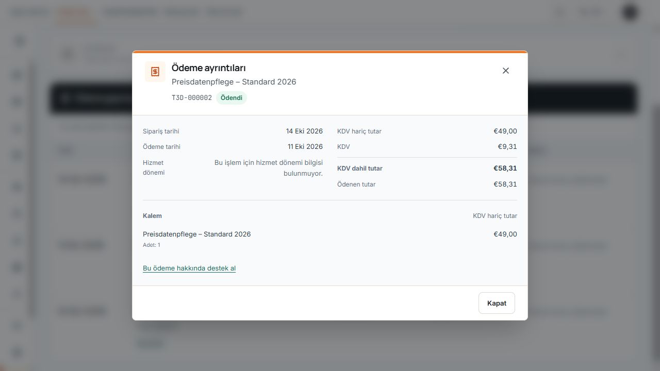Viewport: 660px width, 371px height.
Task: Open 'Bu ödeme hakkında destek al' link
Action: (x=189, y=268)
